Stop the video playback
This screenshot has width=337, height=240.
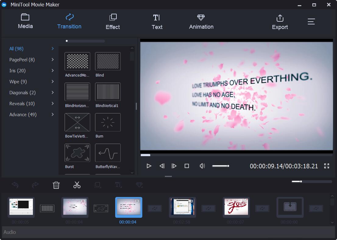click(x=187, y=166)
